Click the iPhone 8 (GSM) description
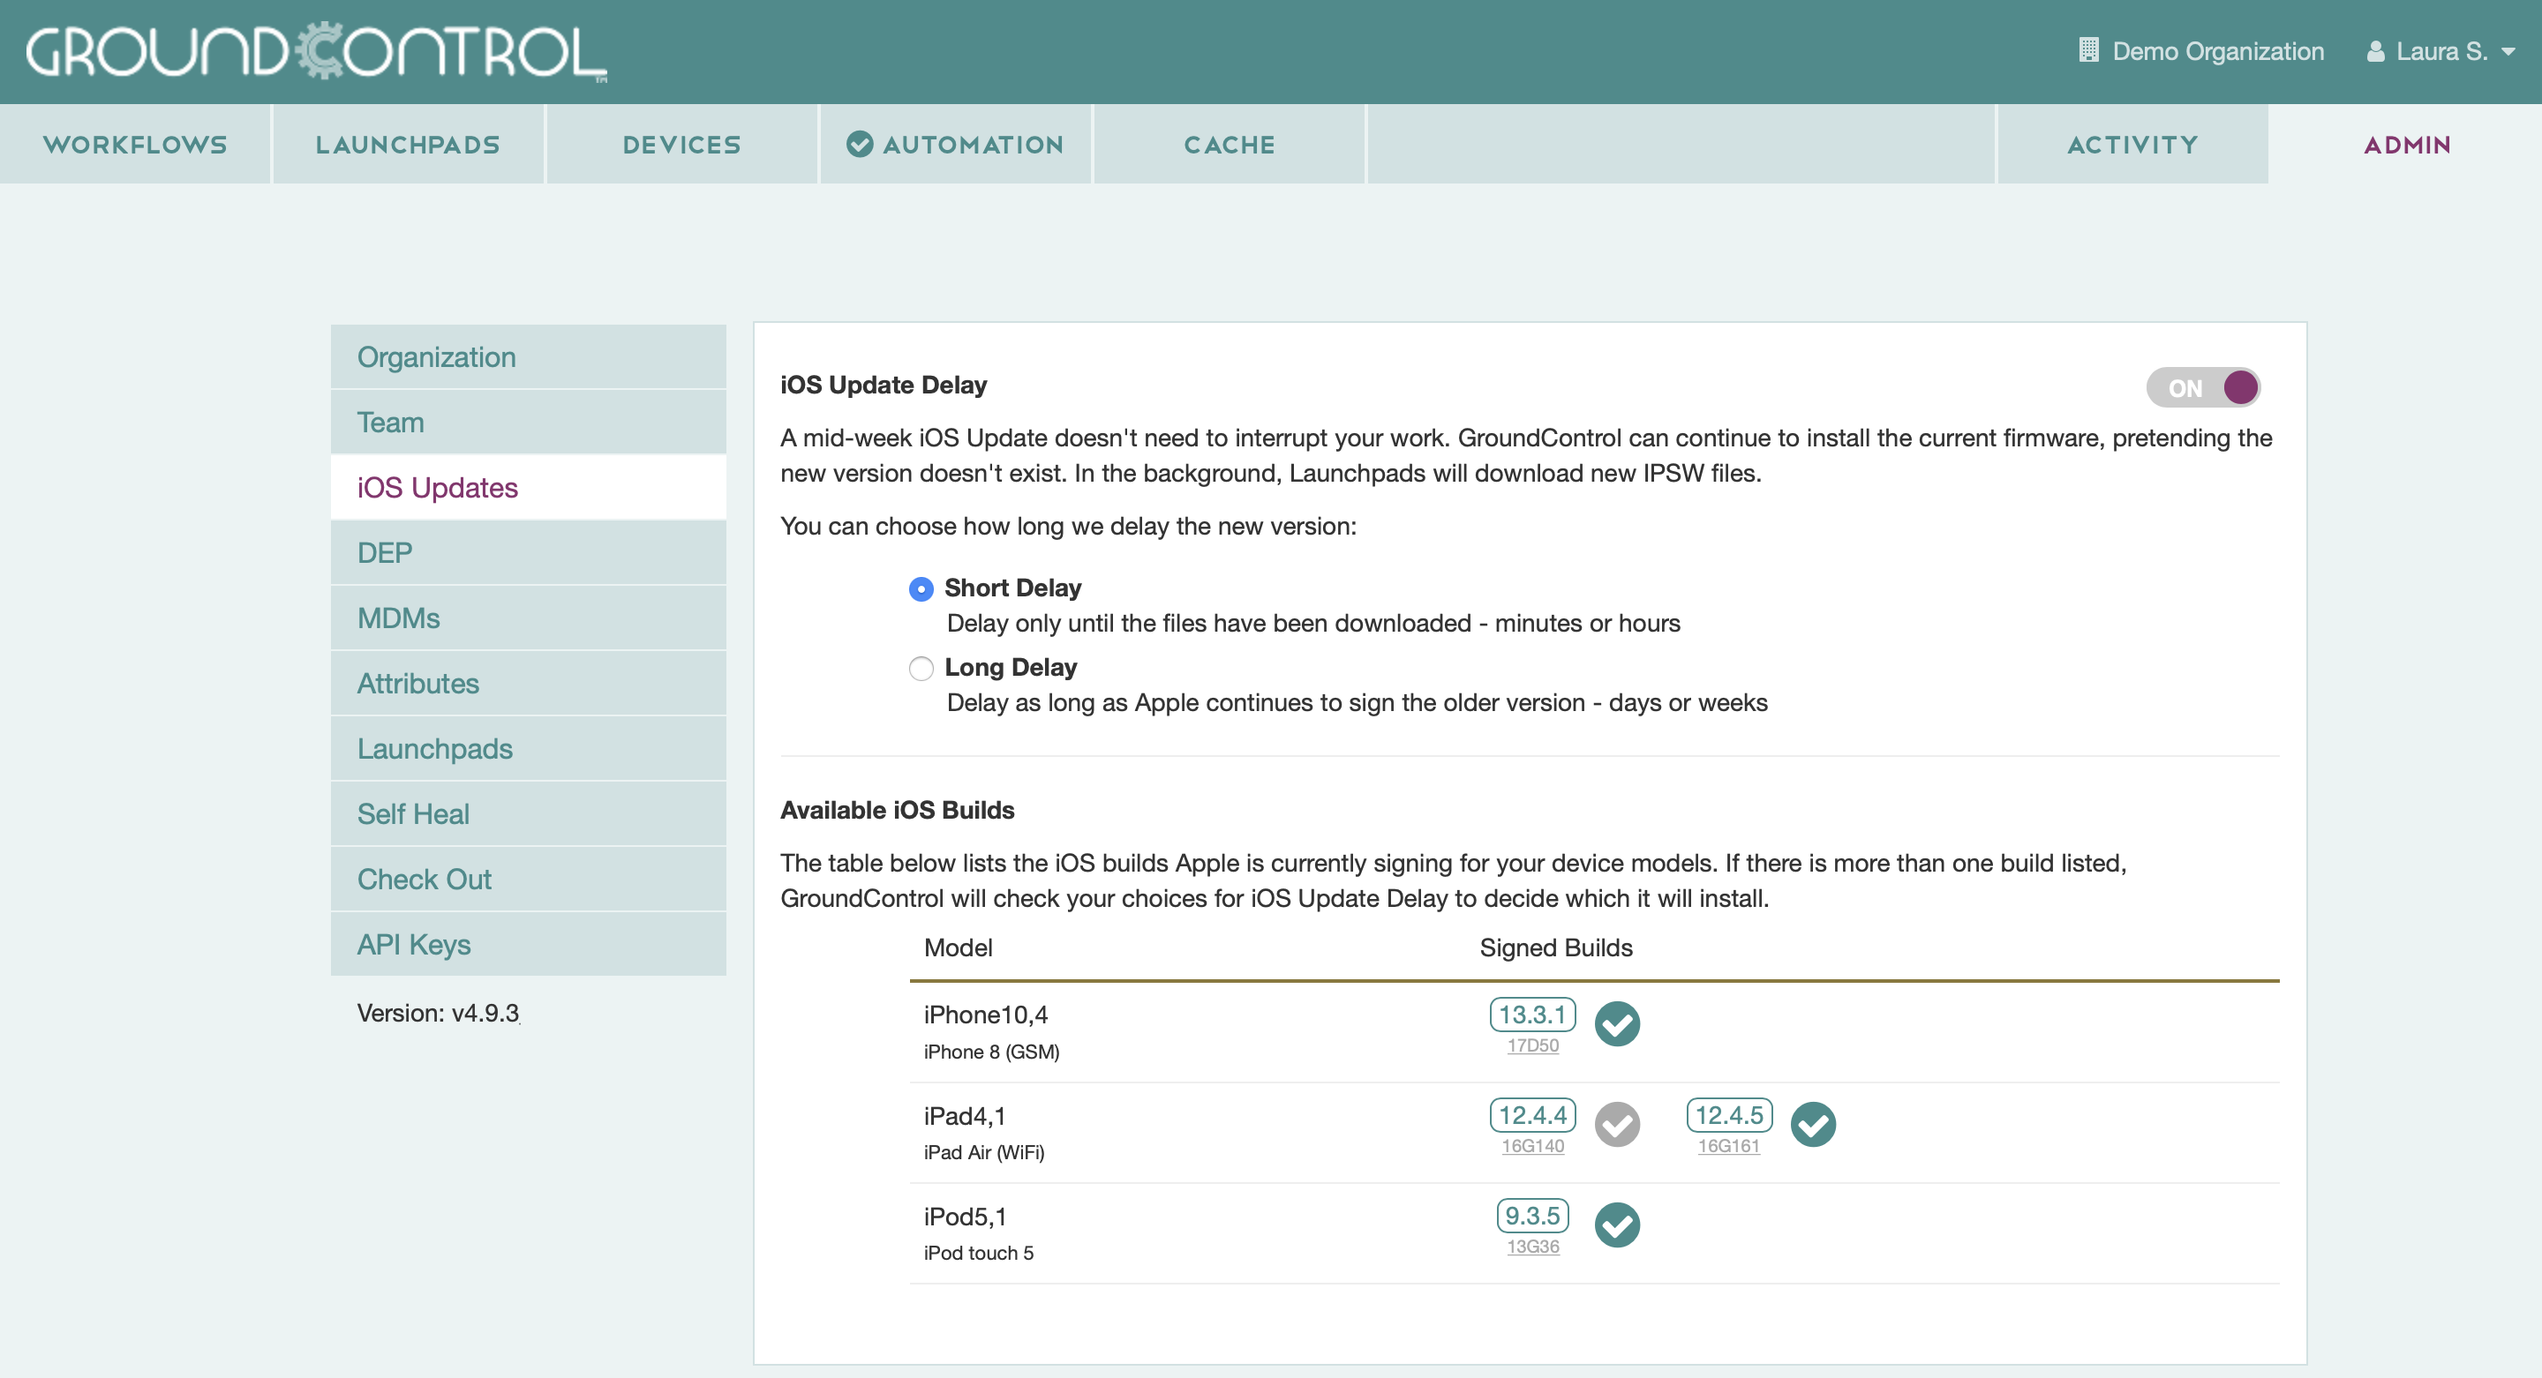2542x1378 pixels. pos(992,1052)
